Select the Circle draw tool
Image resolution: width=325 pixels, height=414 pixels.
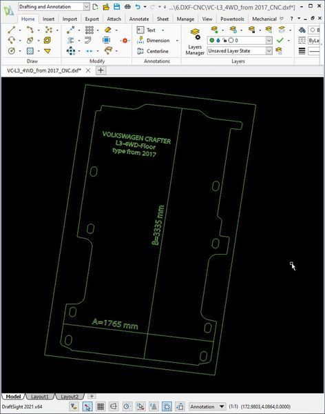tap(11, 50)
